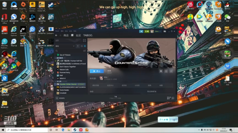
Task: Click the blue announcements button in Steam header
Action: pos(141,31)
